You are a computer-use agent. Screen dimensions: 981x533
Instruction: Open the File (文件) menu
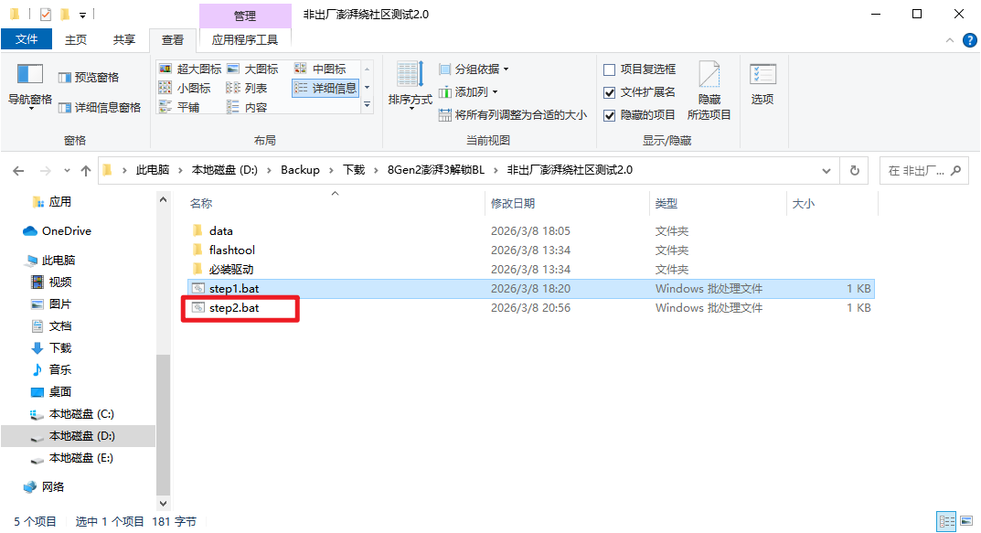point(27,38)
